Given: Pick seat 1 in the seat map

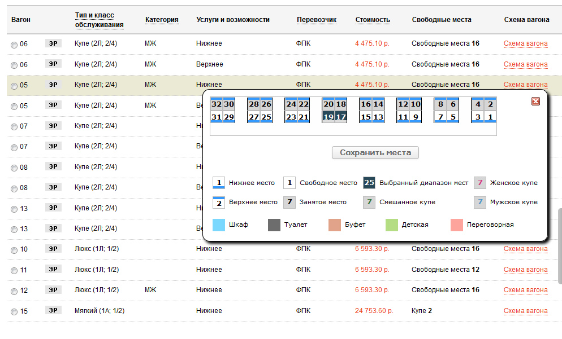Looking at the screenshot, I should tap(491, 117).
